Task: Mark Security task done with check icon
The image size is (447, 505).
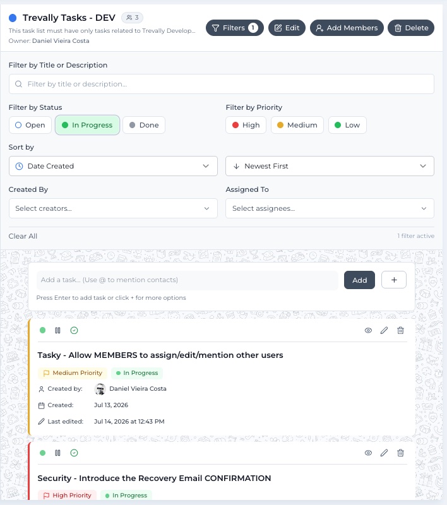Action: coord(74,453)
